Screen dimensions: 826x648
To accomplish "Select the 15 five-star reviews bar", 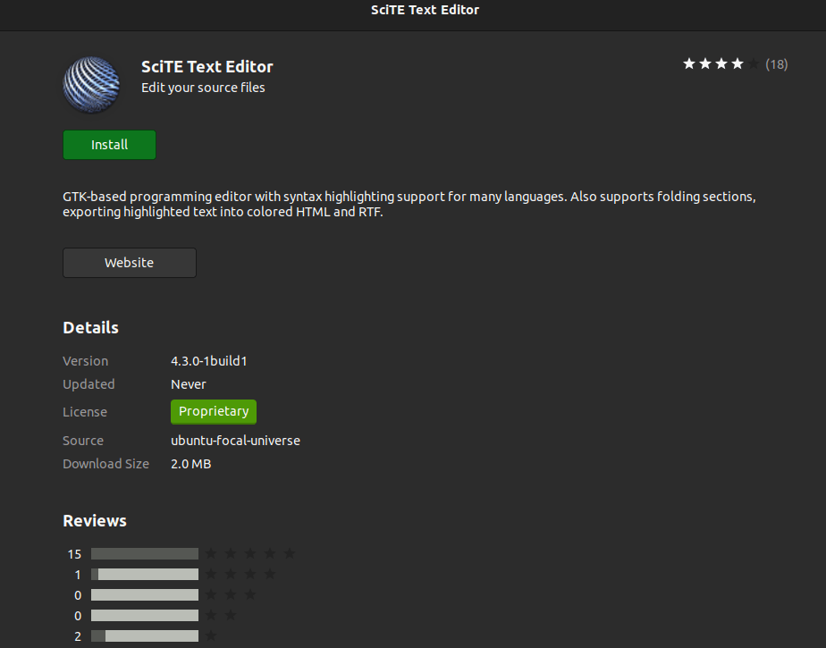I will pyautogui.click(x=145, y=553).
